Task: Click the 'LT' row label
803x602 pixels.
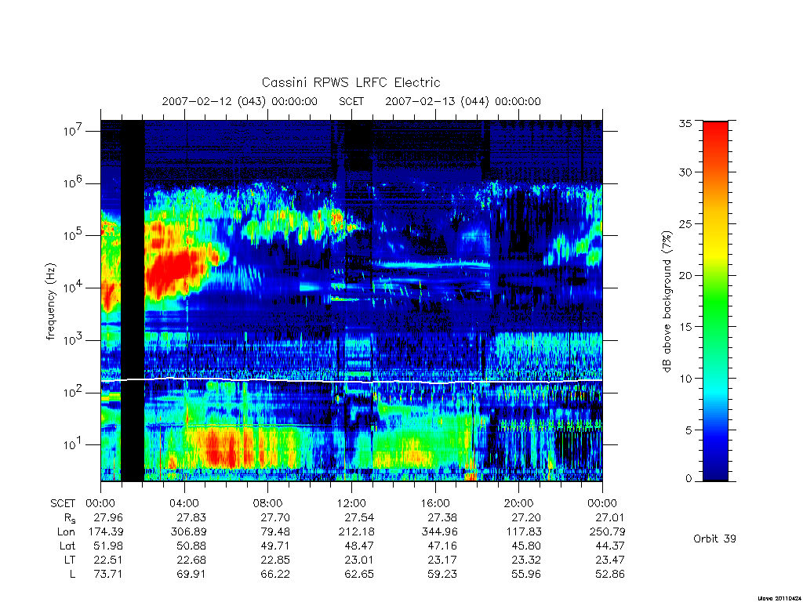Action: point(70,560)
